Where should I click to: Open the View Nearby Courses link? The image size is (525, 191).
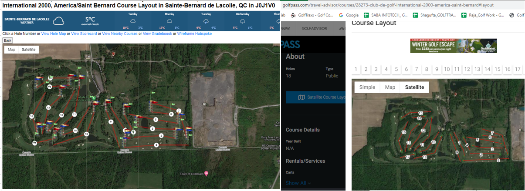[119, 34]
